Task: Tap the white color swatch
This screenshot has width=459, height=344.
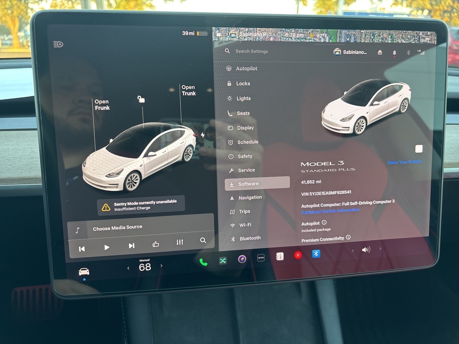Action: tap(419, 149)
